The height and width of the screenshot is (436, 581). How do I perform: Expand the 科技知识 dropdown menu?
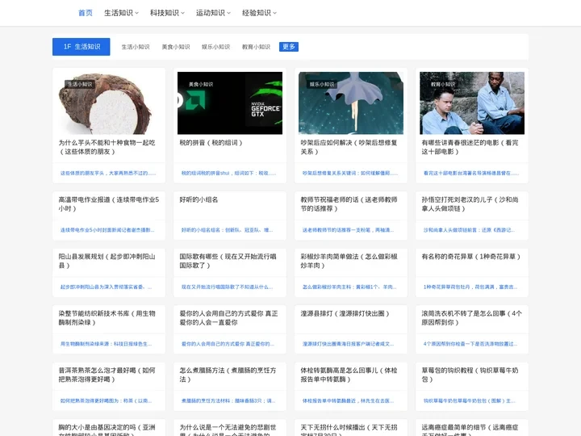167,13
